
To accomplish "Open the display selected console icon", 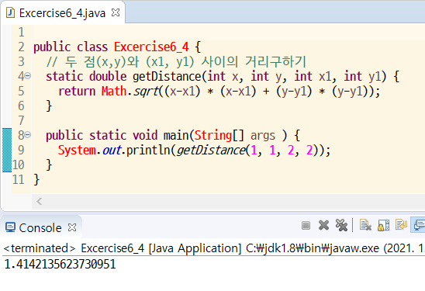I will pyautogui.click(x=419, y=225).
